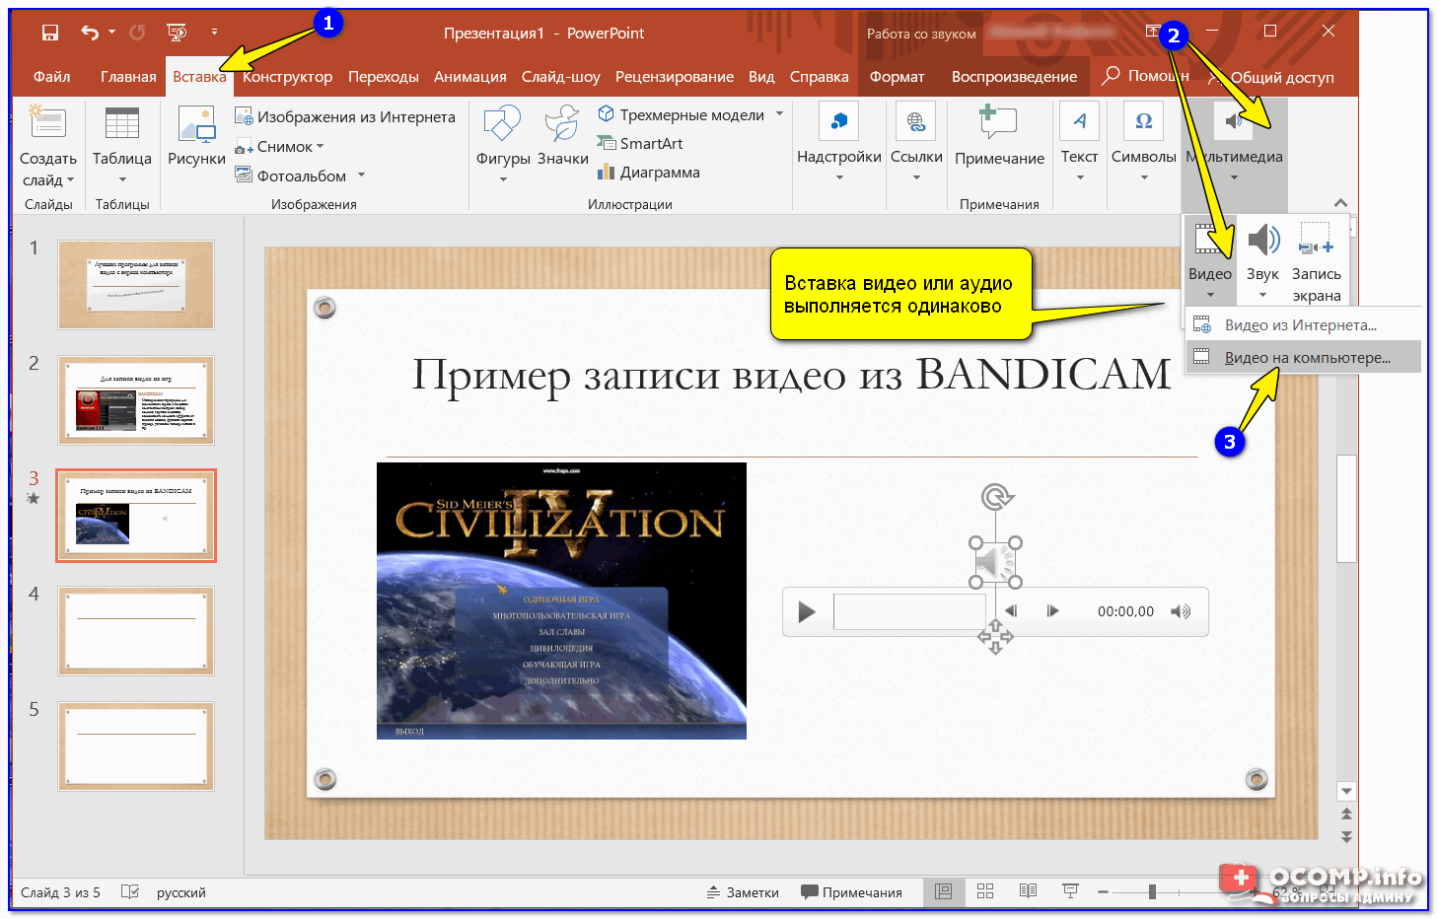Click the audio playback progress bar
The image size is (1437, 919).
click(x=910, y=611)
